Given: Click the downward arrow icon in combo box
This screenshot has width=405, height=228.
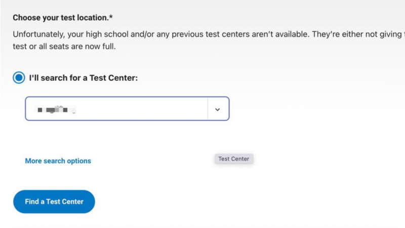Looking at the screenshot, I should coord(218,109).
